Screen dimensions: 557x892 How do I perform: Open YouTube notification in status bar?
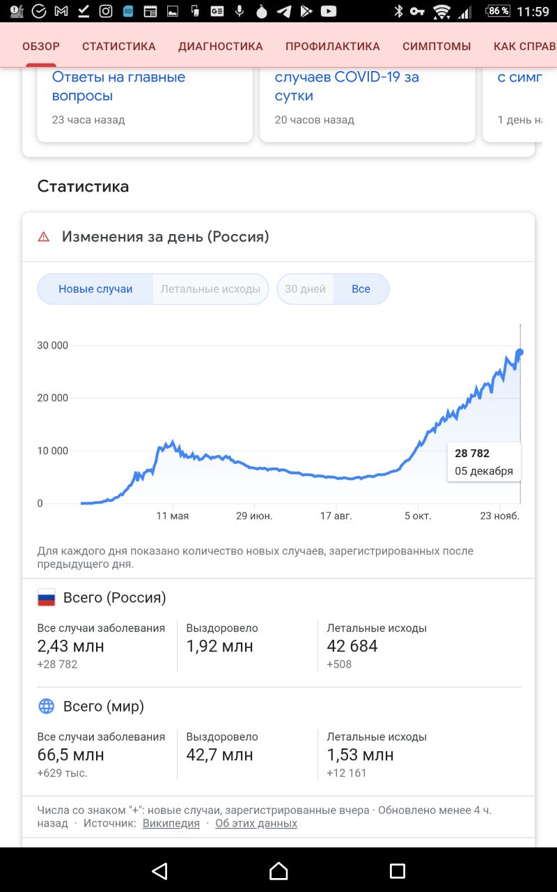point(328,11)
